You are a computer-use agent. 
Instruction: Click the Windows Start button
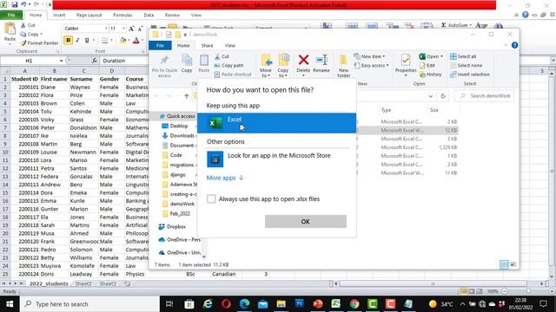pos(10,304)
